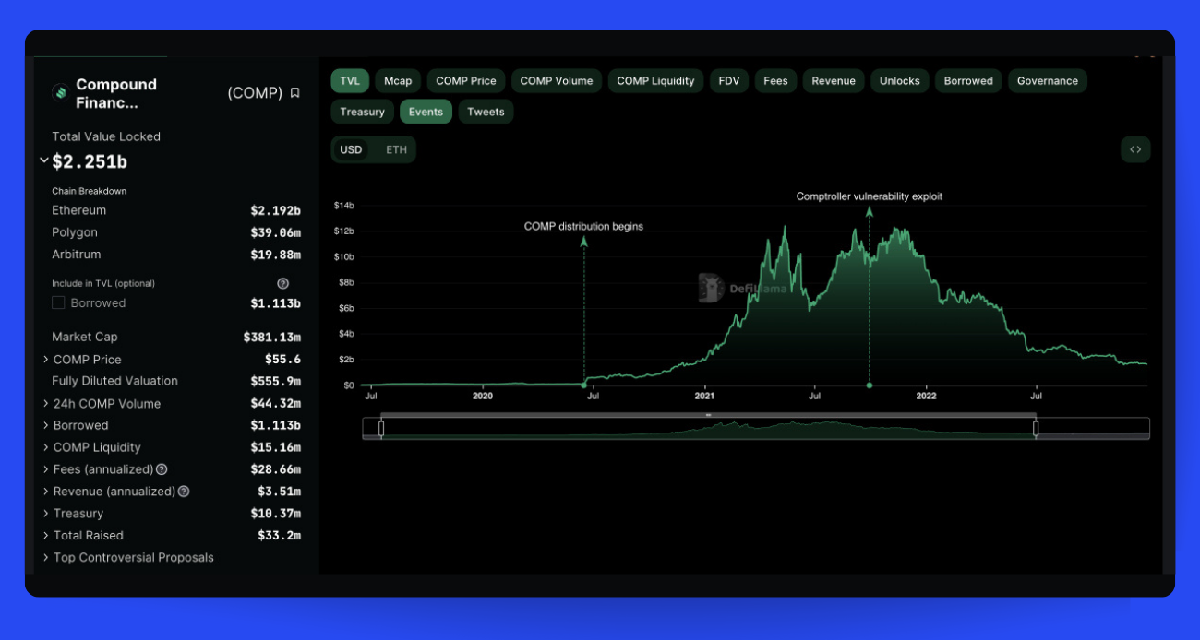Turn off the Events chart chip
Viewport: 1200px width, 640px height.
point(426,112)
